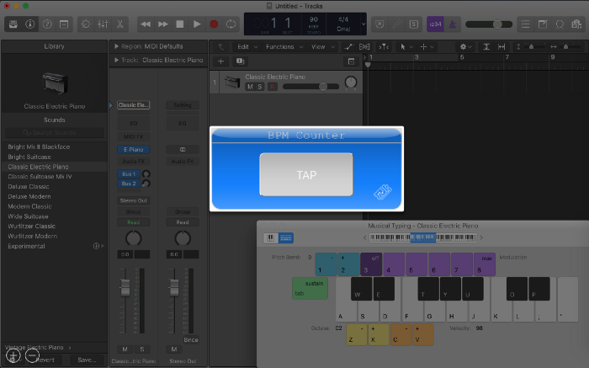Image resolution: width=589 pixels, height=368 pixels.
Task: Open the Editors scissors icon
Action: pos(119,24)
